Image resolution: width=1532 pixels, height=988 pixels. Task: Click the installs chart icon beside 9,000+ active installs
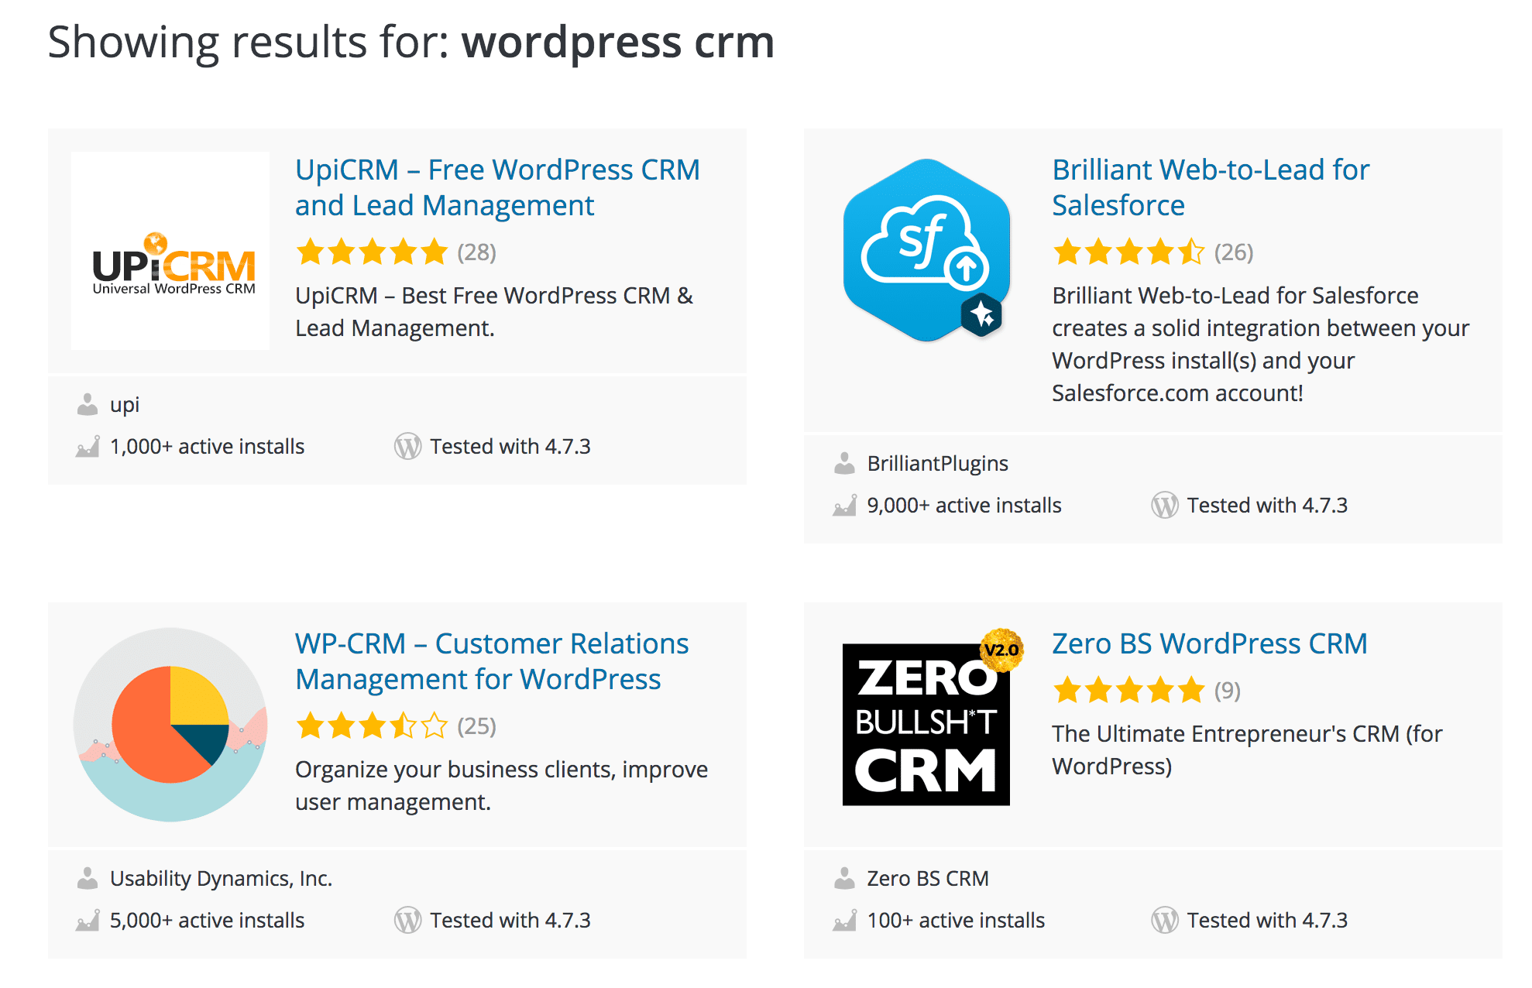(844, 506)
